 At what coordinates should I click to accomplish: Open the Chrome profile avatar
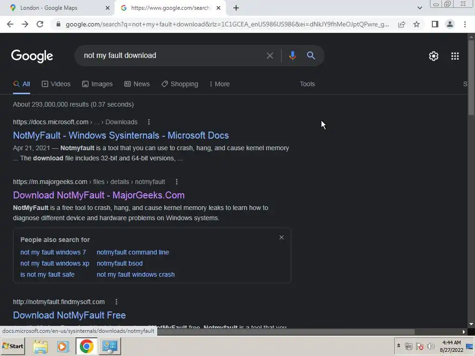450,24
